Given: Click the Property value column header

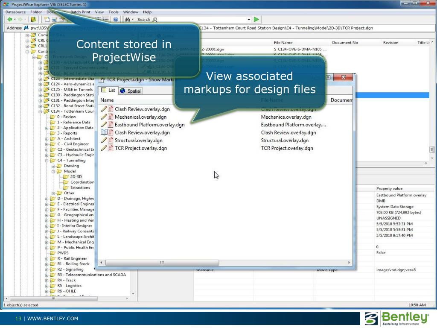Looking at the screenshot, I should [389, 188].
